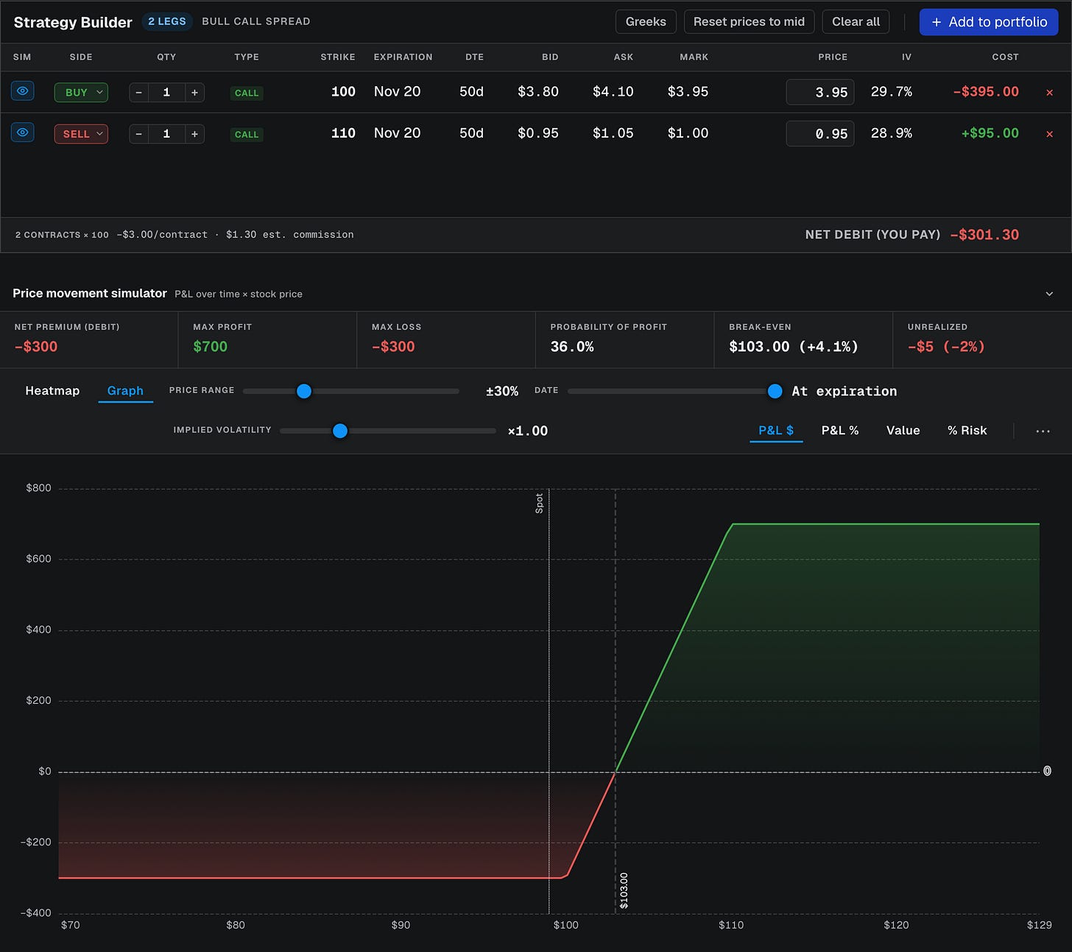The height and width of the screenshot is (952, 1072).
Task: Click the date slider handle
Action: click(x=775, y=391)
